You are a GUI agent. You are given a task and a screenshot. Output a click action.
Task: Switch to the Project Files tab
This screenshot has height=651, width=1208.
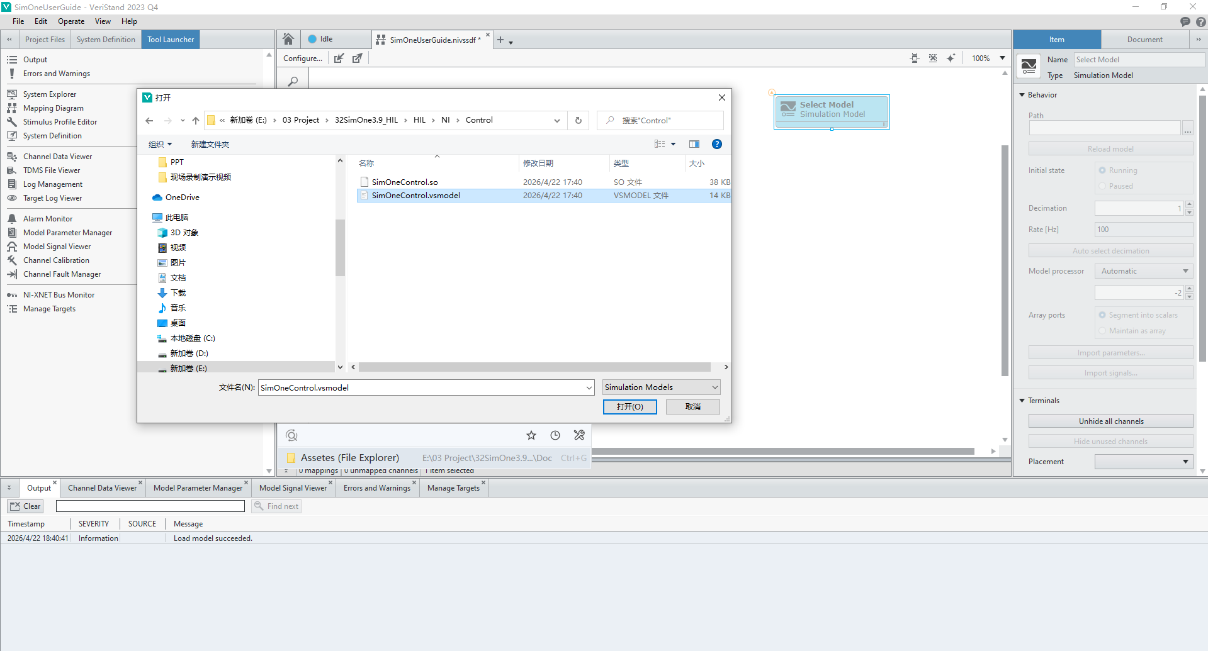(x=45, y=40)
